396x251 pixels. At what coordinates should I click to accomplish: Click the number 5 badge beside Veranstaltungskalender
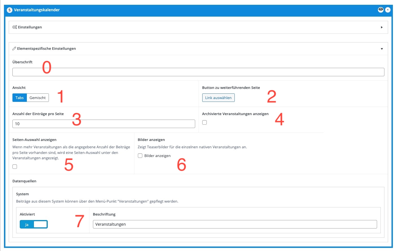click(10, 10)
